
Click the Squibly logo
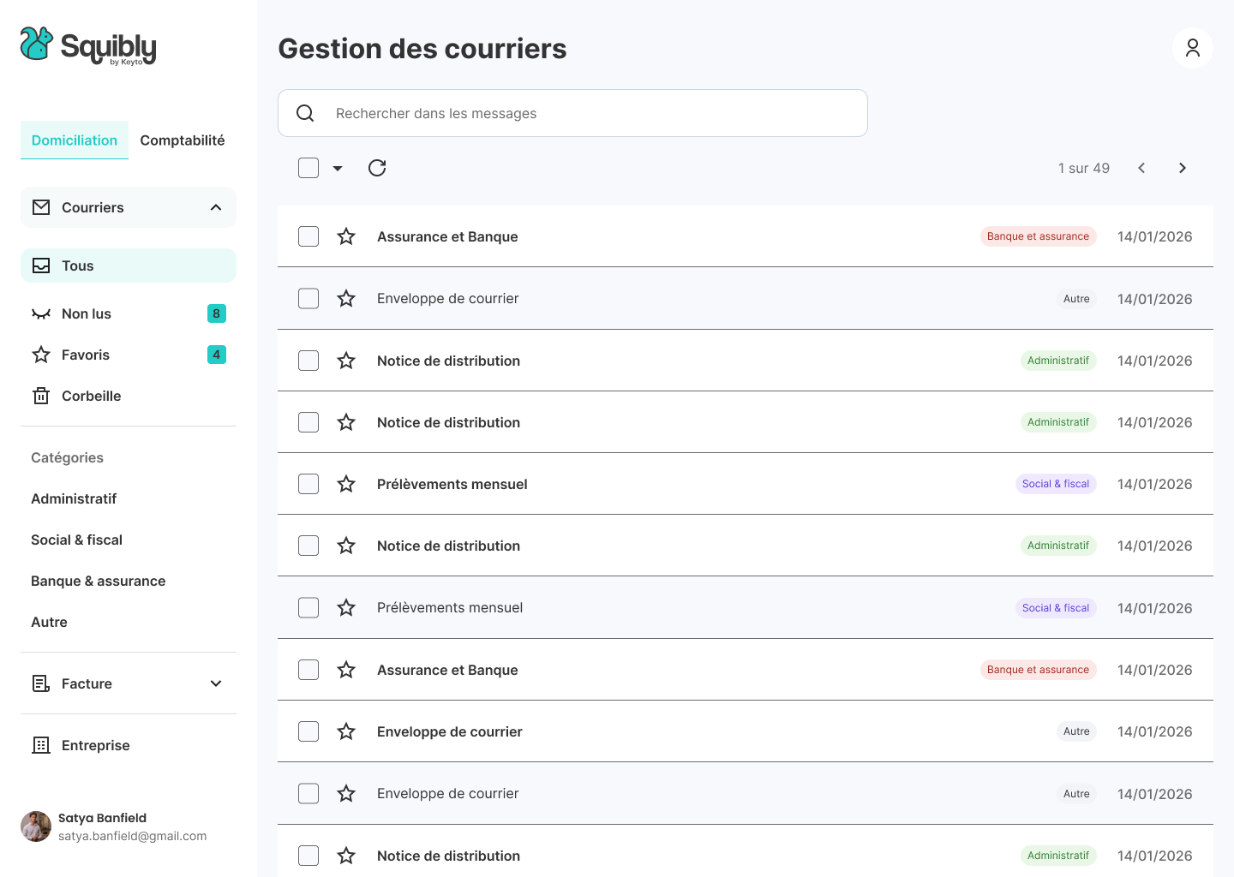point(87,46)
